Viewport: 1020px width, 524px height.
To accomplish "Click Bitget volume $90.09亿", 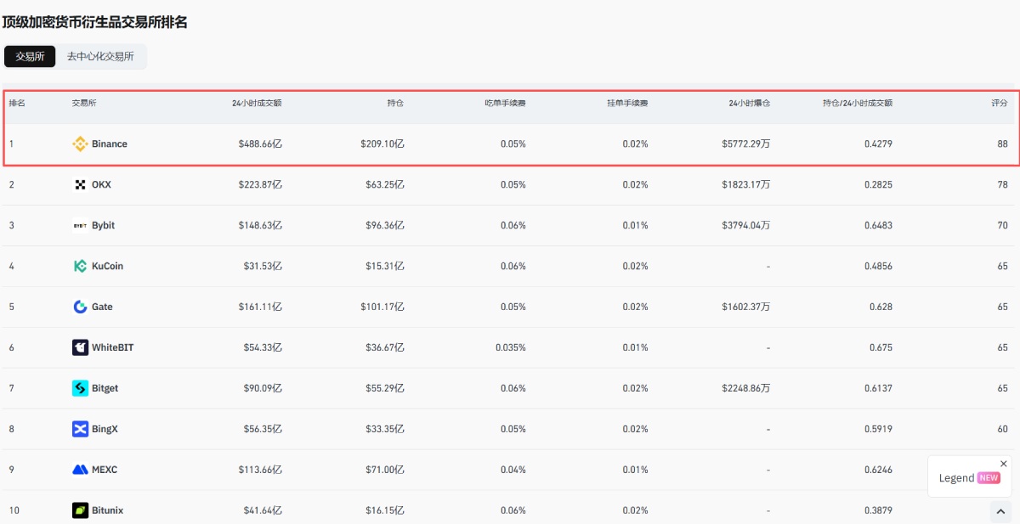I will (263, 389).
